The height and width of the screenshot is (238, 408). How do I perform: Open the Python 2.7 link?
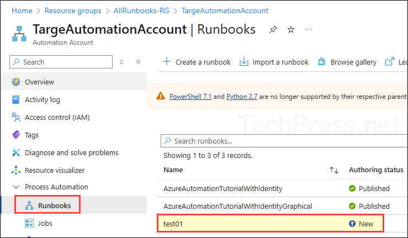(242, 97)
